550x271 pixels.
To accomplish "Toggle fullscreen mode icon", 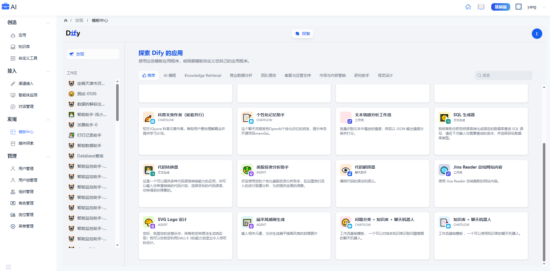I will 519,7.
